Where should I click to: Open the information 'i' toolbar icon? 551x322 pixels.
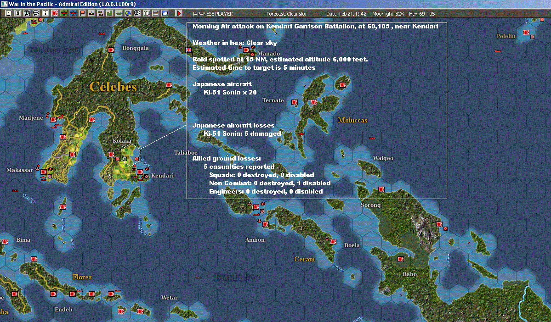tap(45, 13)
